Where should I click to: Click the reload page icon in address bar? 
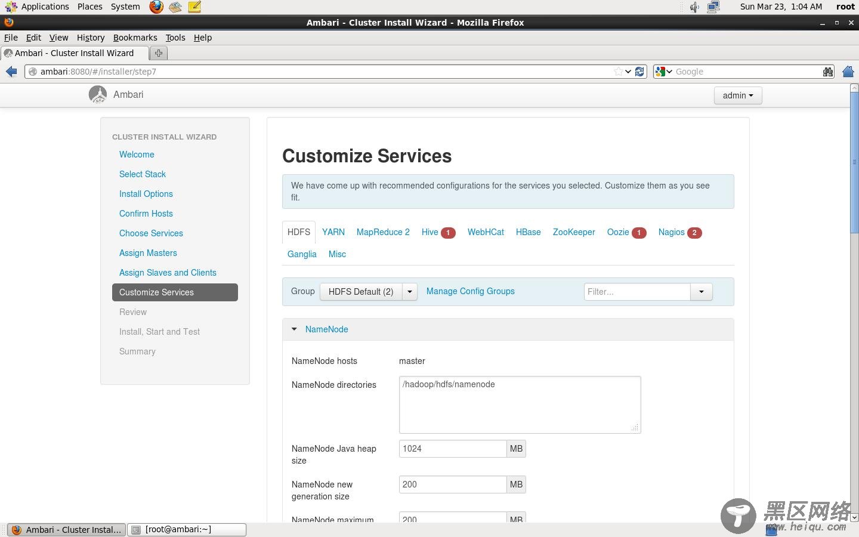pos(639,72)
